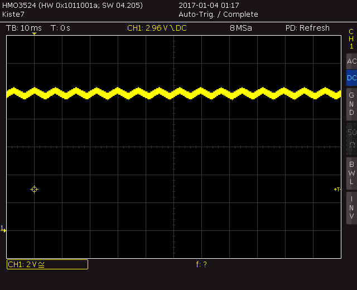Select AC coupling softkey
This screenshot has width=357, height=290.
(x=351, y=61)
